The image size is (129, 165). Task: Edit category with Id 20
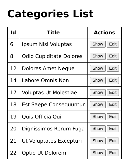pos(113,129)
